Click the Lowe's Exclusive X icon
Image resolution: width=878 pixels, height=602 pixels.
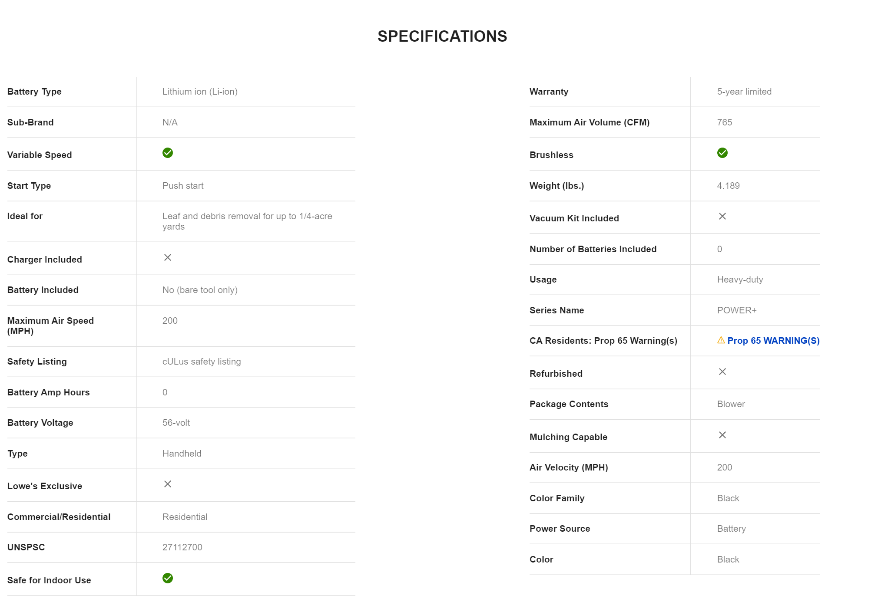pyautogui.click(x=167, y=484)
